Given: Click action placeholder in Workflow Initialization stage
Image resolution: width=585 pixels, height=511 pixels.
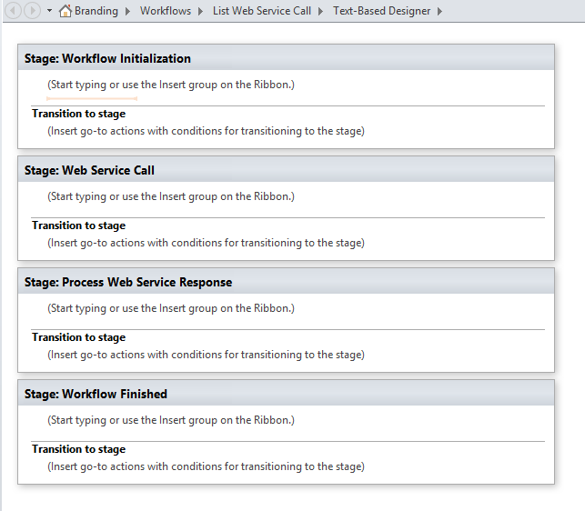Looking at the screenshot, I should [x=171, y=85].
